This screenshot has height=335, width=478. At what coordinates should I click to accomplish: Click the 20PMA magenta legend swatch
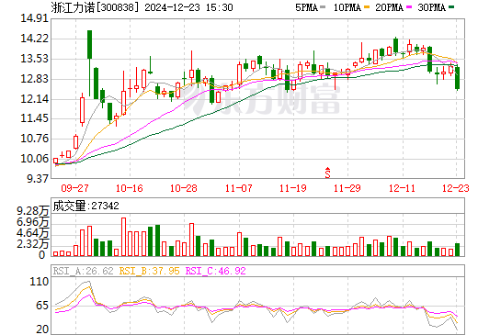(409, 7)
